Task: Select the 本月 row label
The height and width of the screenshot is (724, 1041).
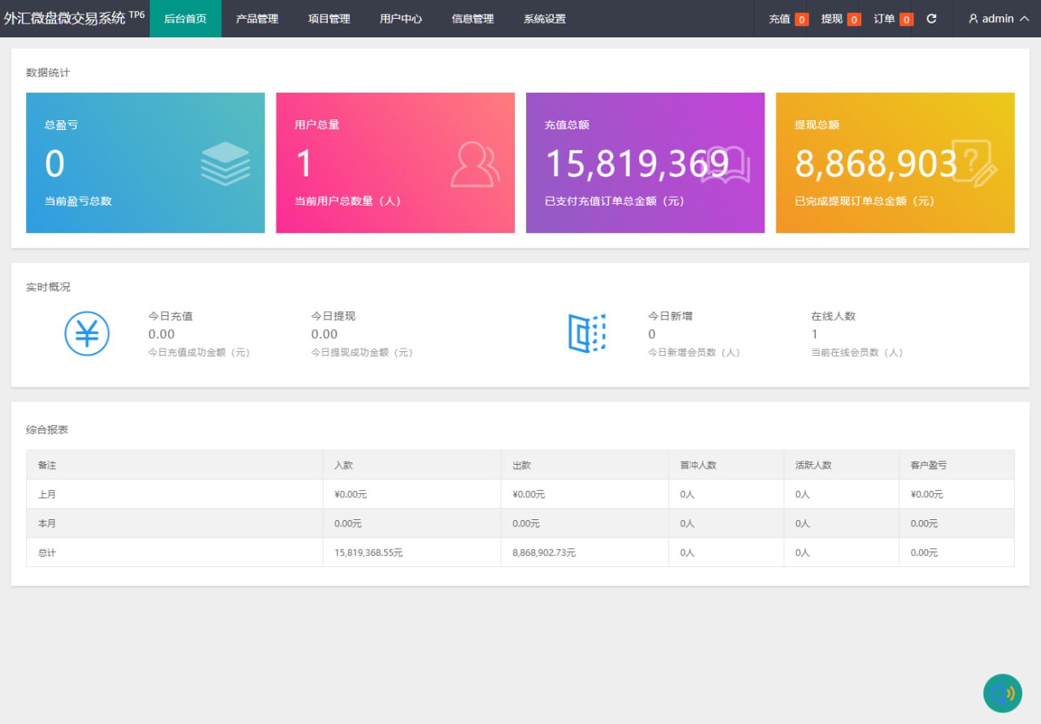Action: click(47, 523)
